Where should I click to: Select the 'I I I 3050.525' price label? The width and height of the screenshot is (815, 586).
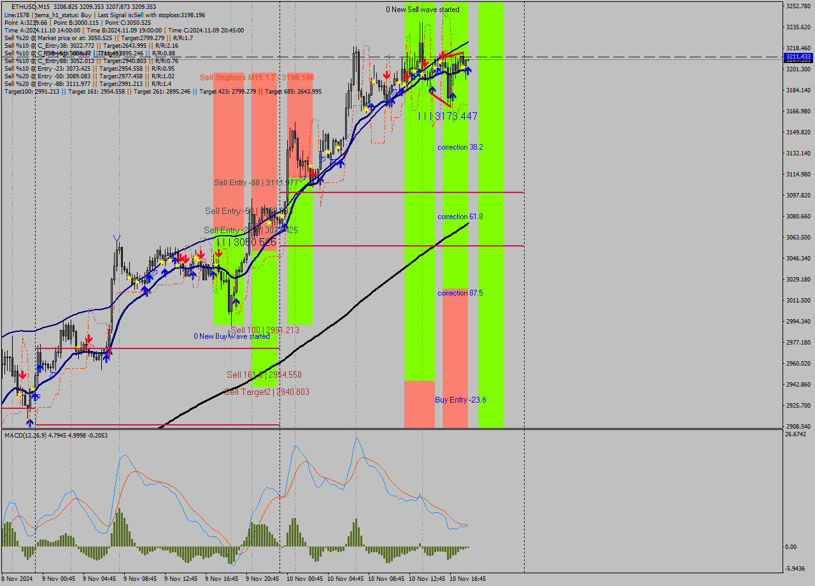(246, 242)
